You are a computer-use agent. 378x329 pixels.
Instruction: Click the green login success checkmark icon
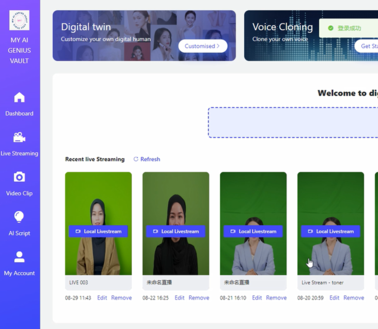coord(330,28)
